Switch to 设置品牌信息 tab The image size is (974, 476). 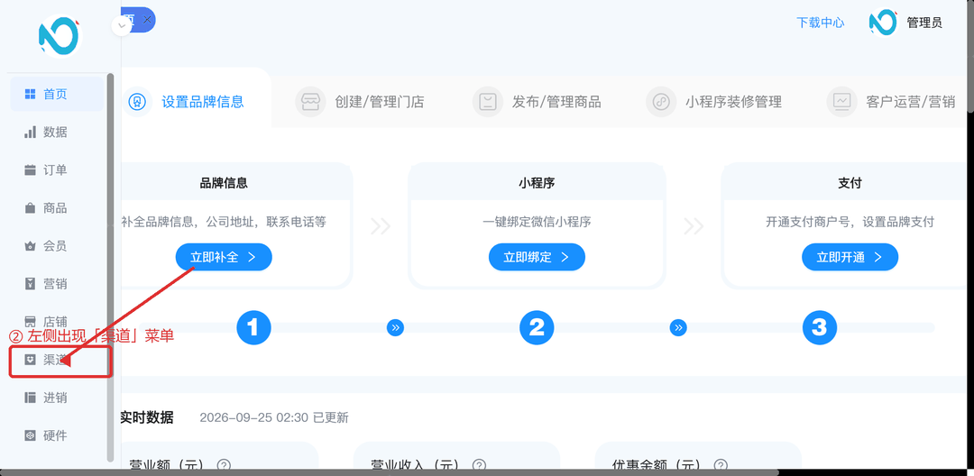pos(196,102)
